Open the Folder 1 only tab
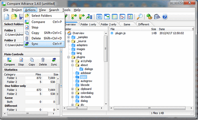 pyautogui.click(x=88, y=24)
